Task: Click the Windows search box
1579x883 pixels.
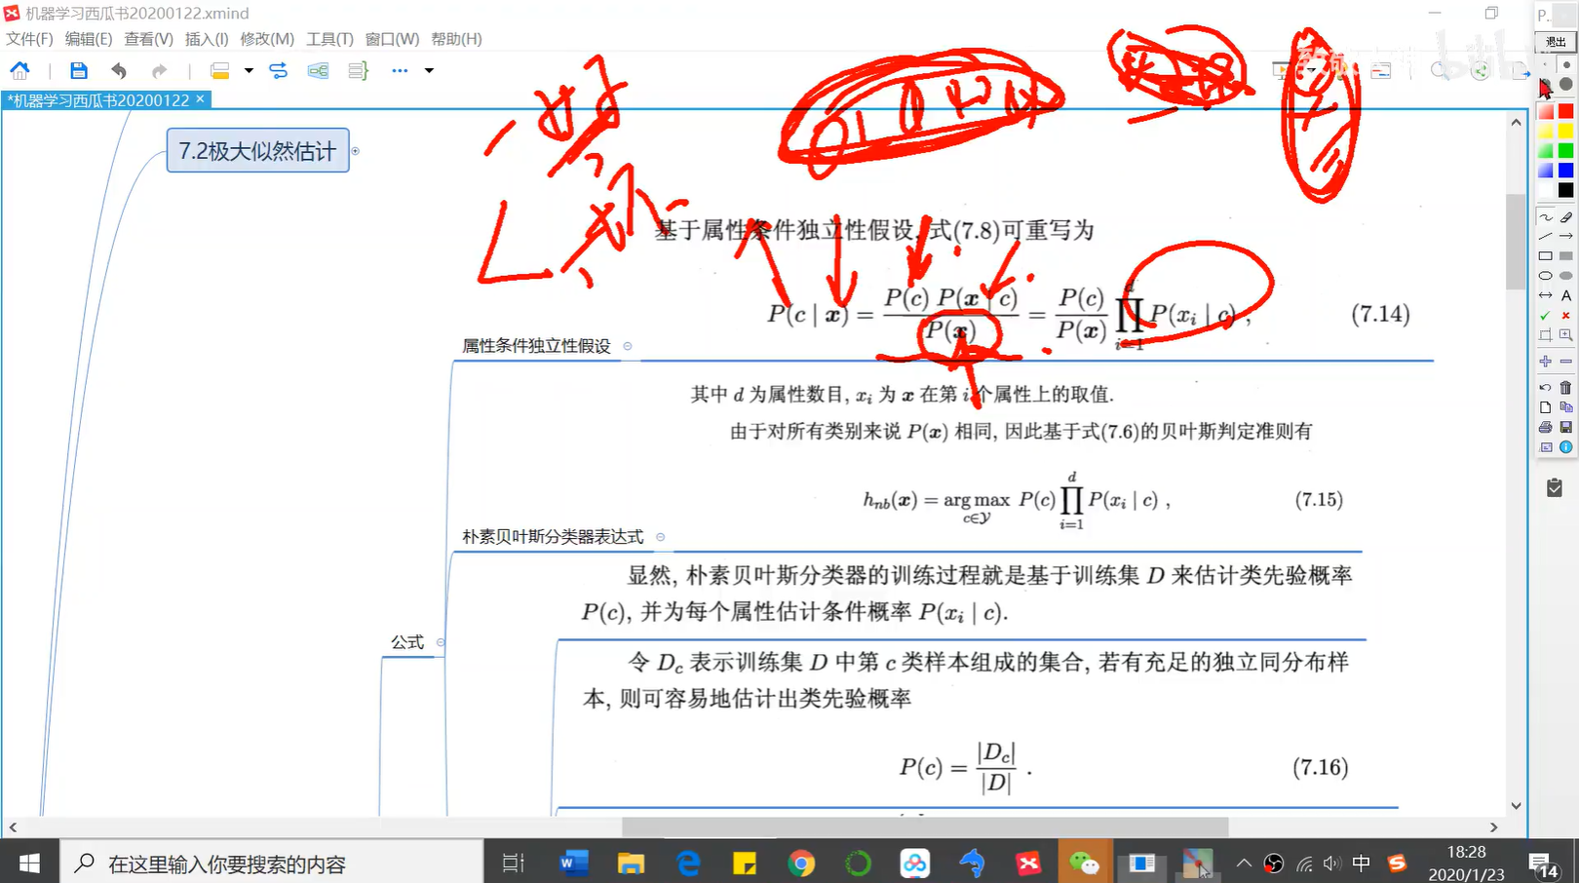Action: click(x=273, y=863)
